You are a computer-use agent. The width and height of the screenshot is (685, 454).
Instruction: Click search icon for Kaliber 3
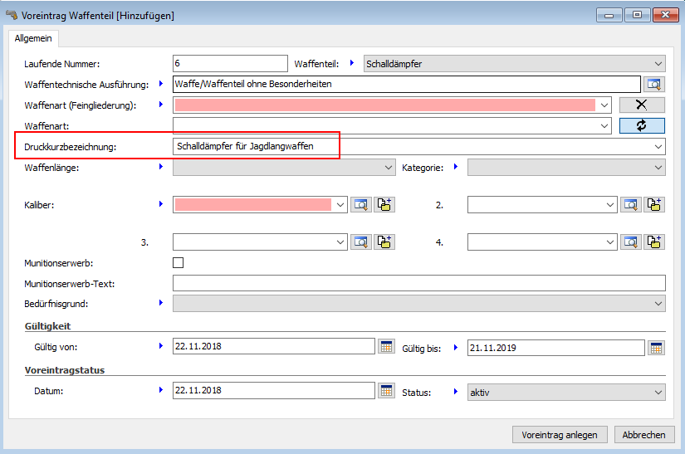click(x=360, y=242)
